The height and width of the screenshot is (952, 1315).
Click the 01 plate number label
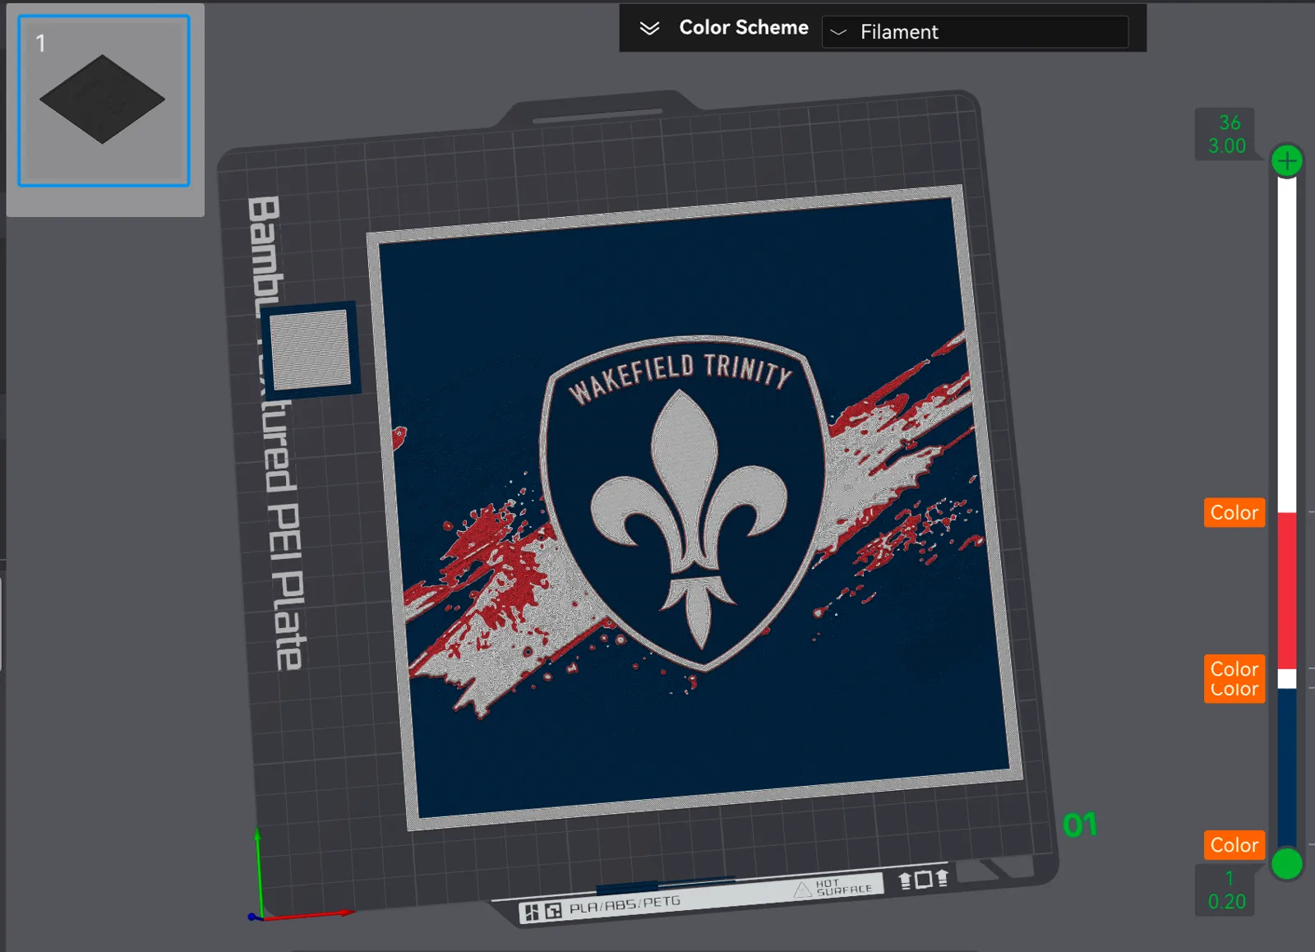coord(1080,825)
